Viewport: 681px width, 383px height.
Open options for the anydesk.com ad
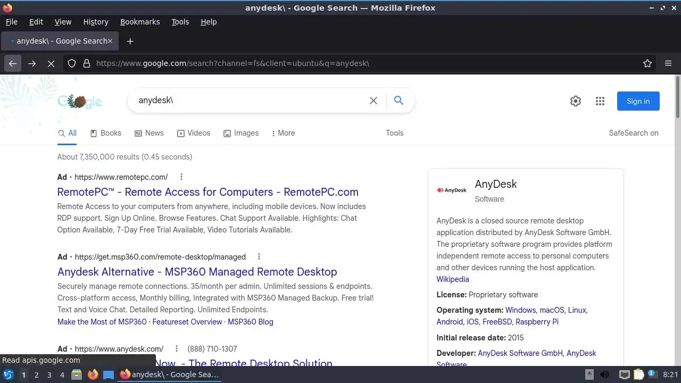[177, 348]
